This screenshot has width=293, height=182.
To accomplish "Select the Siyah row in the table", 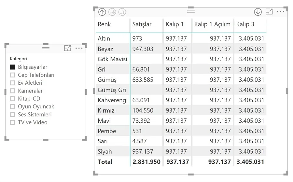I will [105, 151].
